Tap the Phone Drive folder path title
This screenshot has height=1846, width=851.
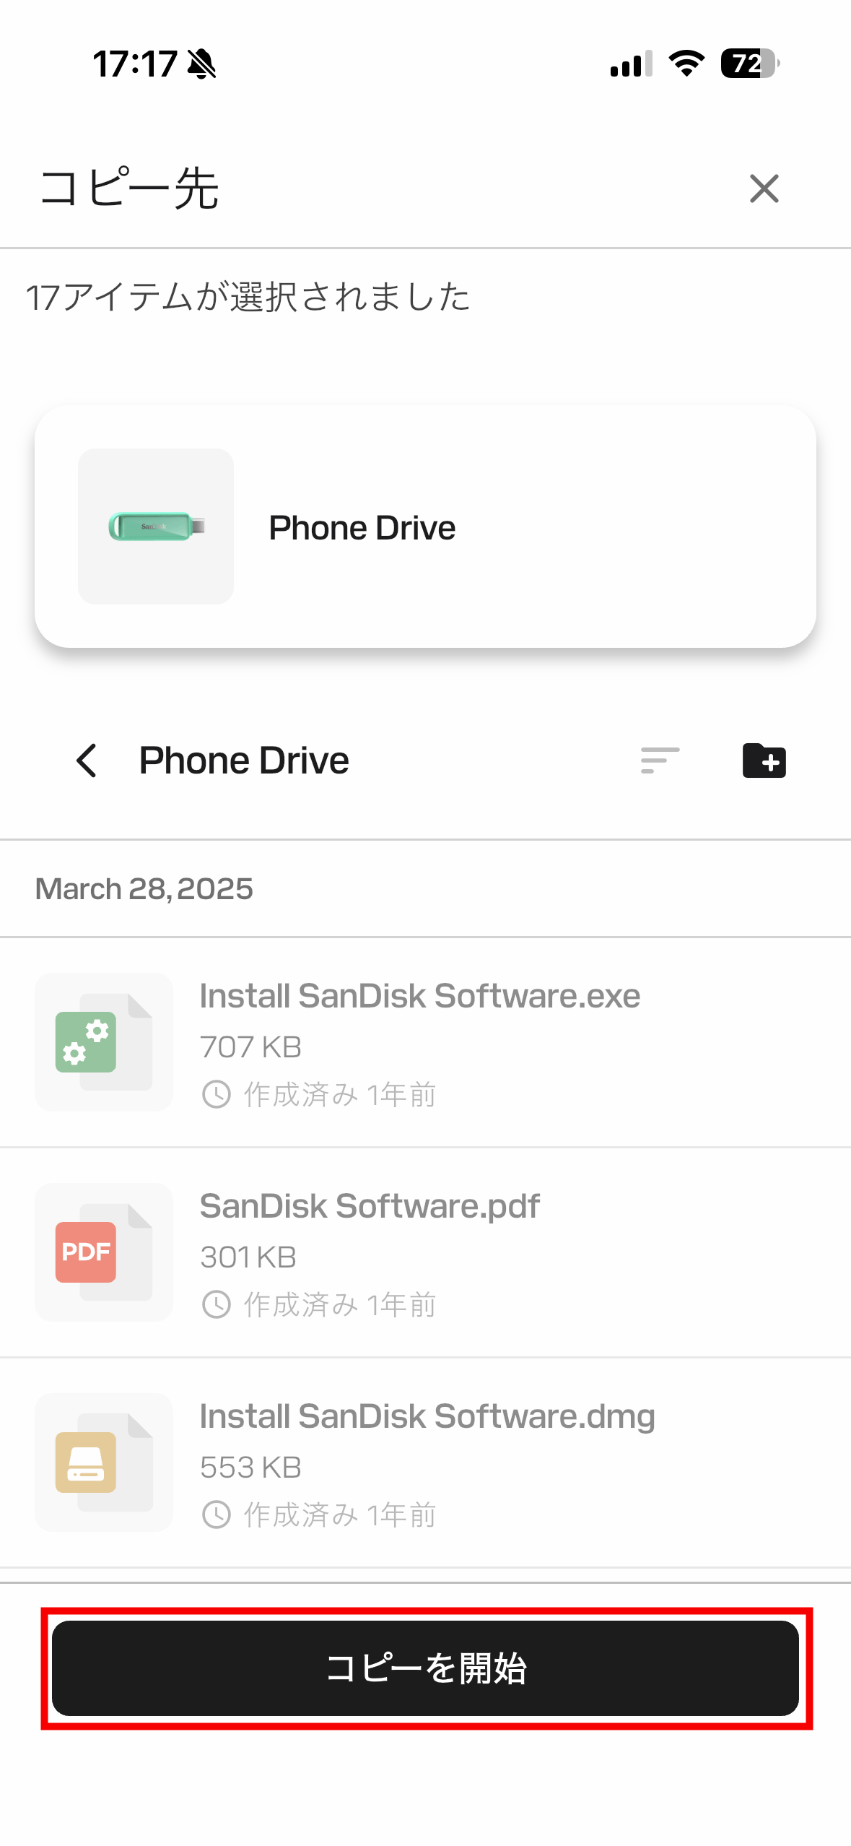pos(244,760)
